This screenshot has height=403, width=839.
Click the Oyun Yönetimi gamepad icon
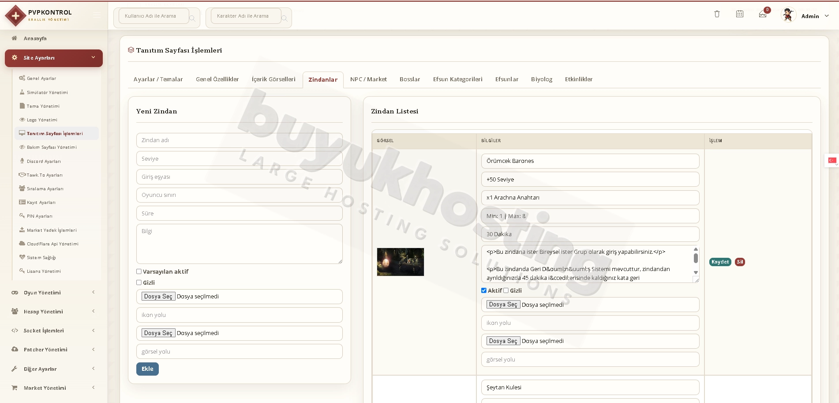[15, 293]
